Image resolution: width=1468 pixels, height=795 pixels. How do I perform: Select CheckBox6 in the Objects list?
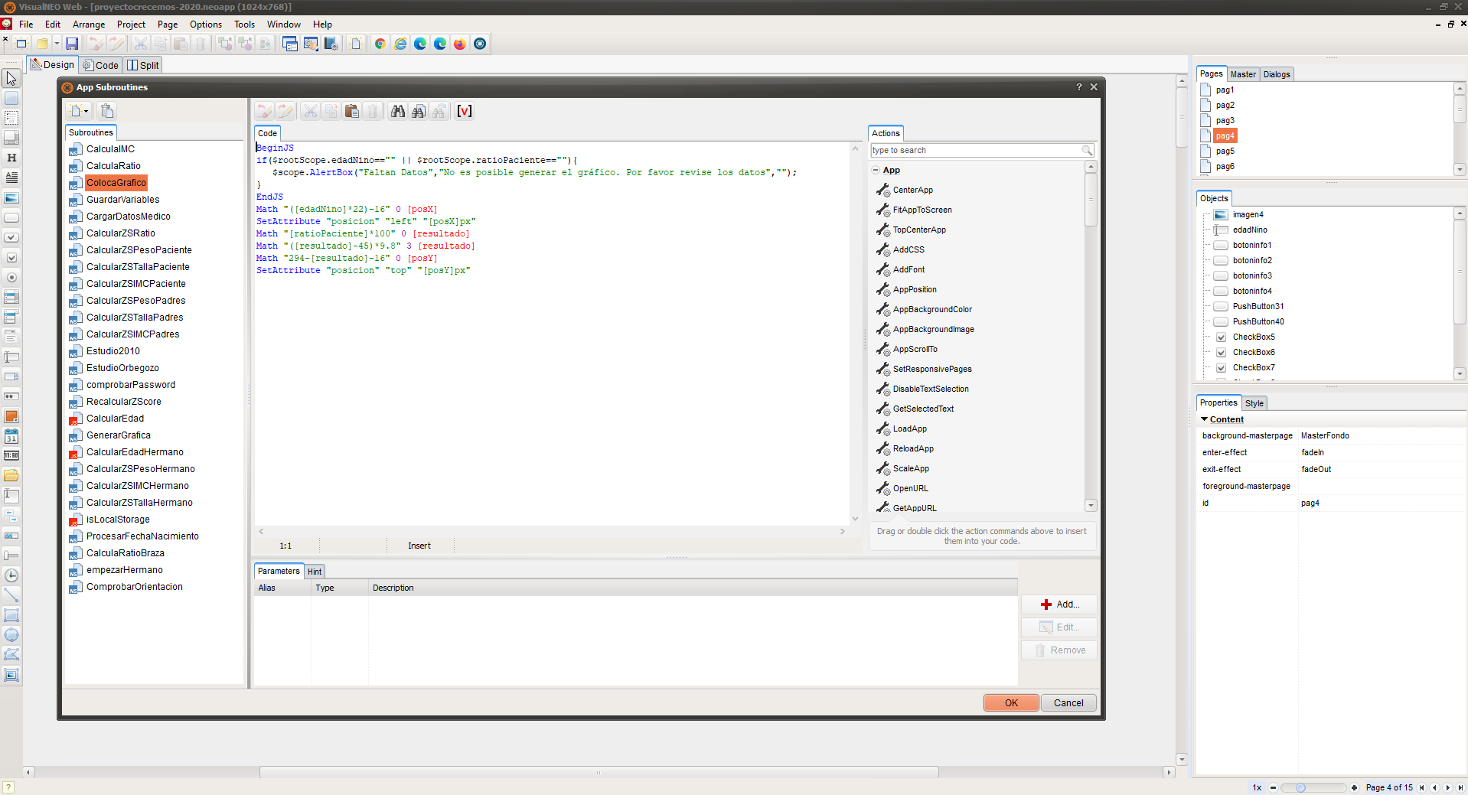(1254, 352)
